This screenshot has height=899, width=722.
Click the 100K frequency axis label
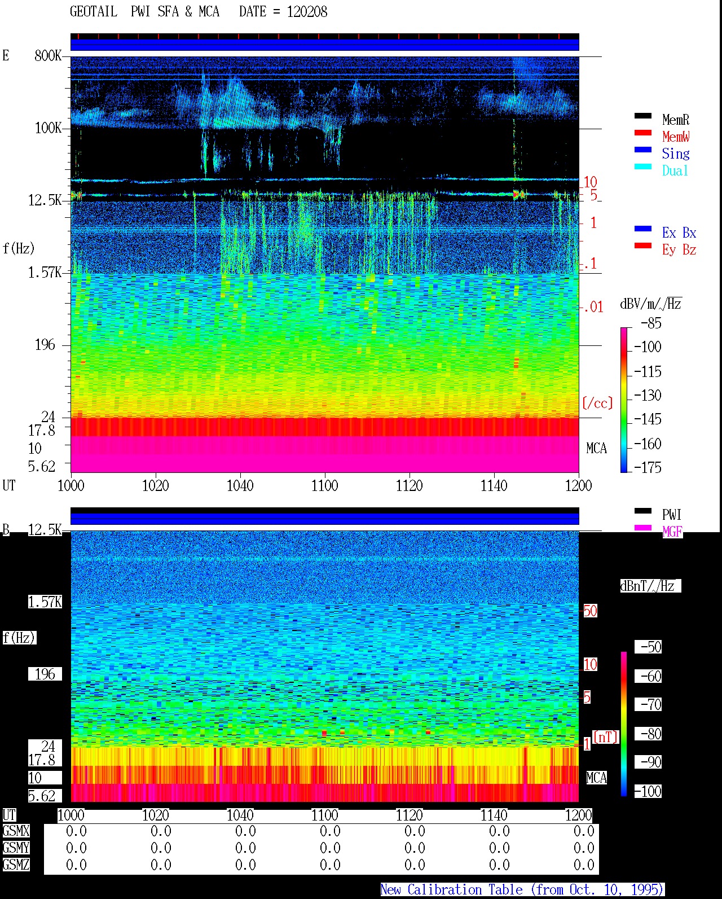coord(48,128)
